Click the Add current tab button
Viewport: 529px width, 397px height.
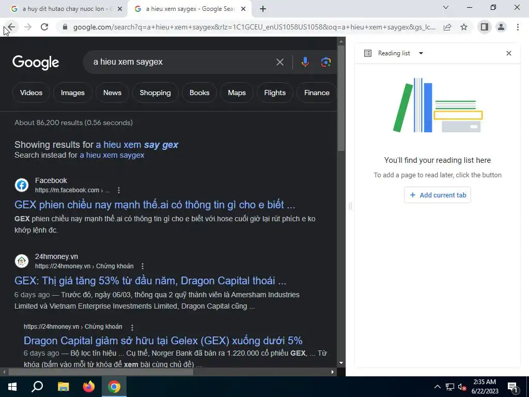coord(438,195)
